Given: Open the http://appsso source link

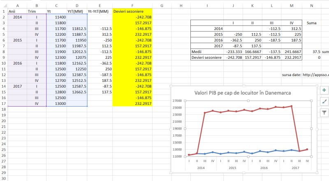Looking at the screenshot, I should 315,75.
